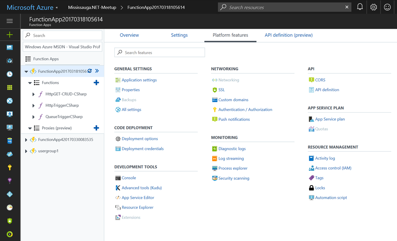Open SQL databases icon in left sidebar

10,141
